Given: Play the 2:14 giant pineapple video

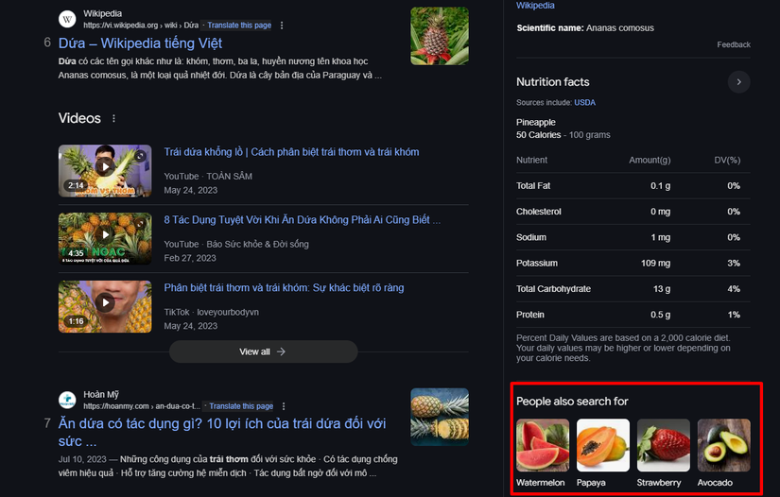Looking at the screenshot, I should (x=105, y=170).
